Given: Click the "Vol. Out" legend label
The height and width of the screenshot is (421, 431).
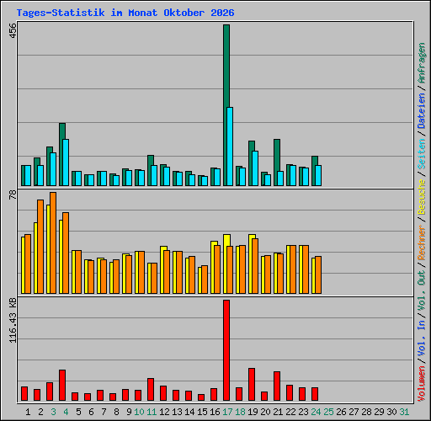Looking at the screenshot, I should (422, 290).
